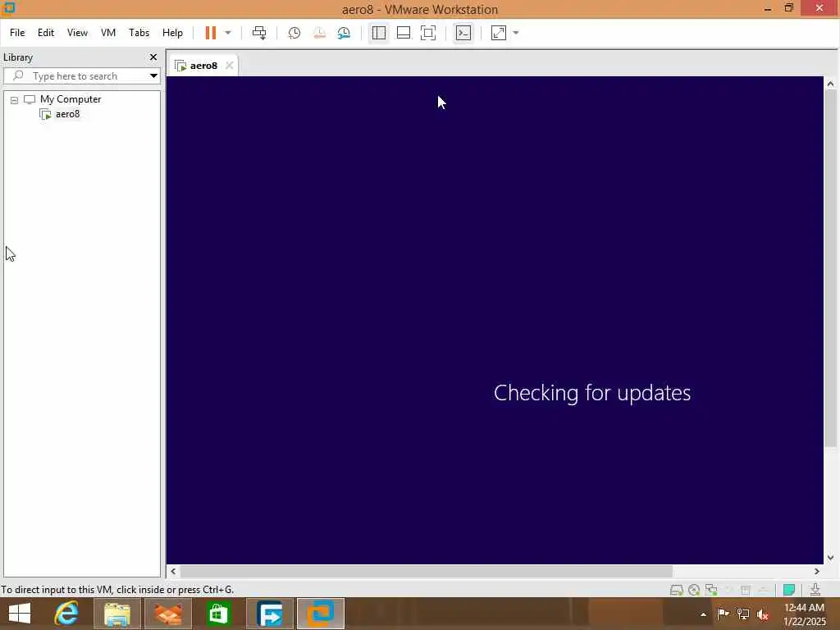Toggle the library sidebar view button

click(379, 33)
